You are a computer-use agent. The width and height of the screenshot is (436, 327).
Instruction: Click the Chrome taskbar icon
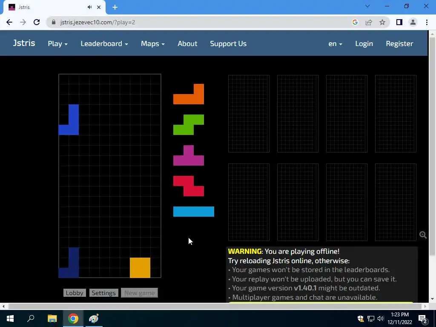coord(73,318)
